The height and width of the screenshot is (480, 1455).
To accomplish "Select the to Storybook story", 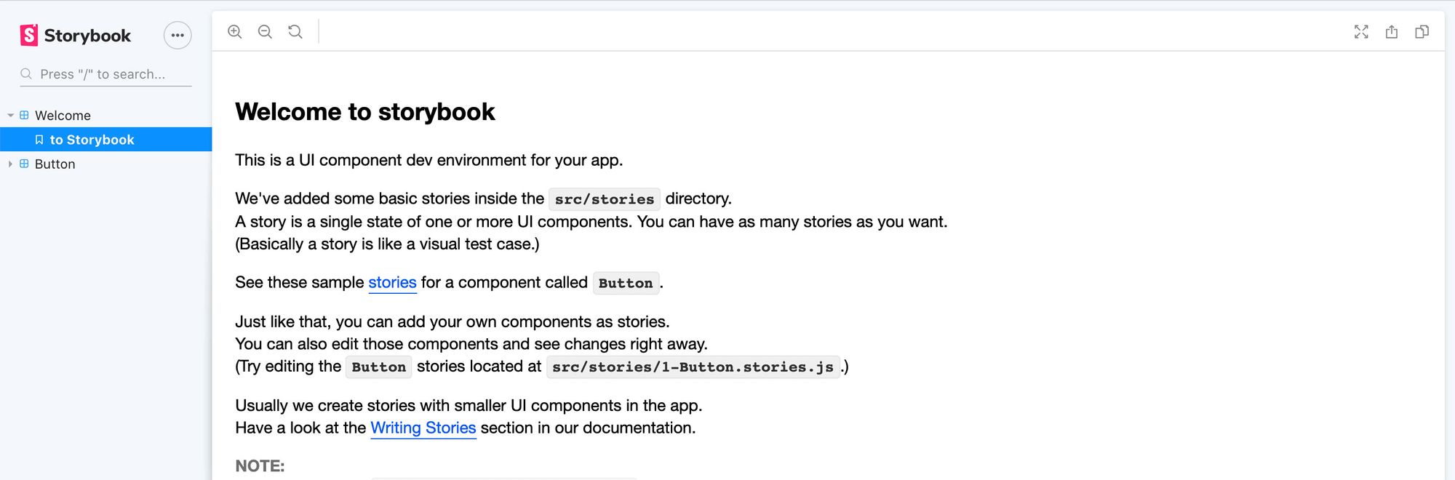I will (106, 140).
